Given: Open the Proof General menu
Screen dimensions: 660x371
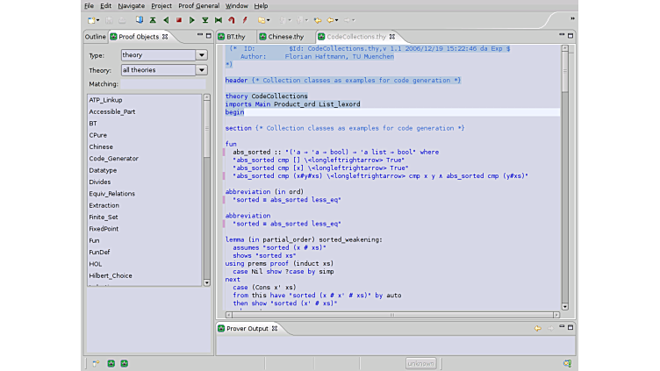Looking at the screenshot, I should [x=197, y=5].
